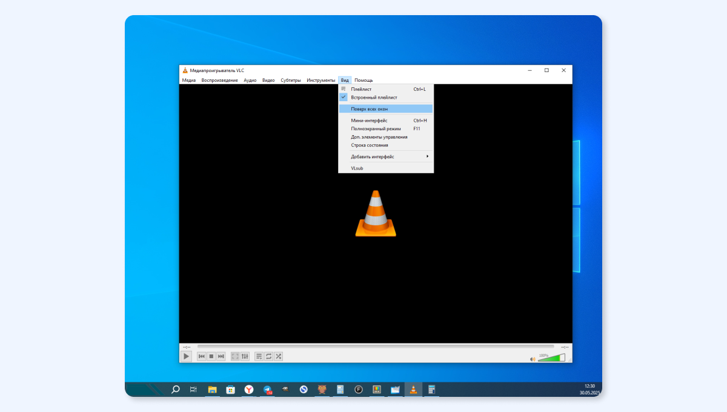Viewport: 727px width, 412px height.
Task: Toggle shuffle random playback icon
Action: tap(278, 356)
